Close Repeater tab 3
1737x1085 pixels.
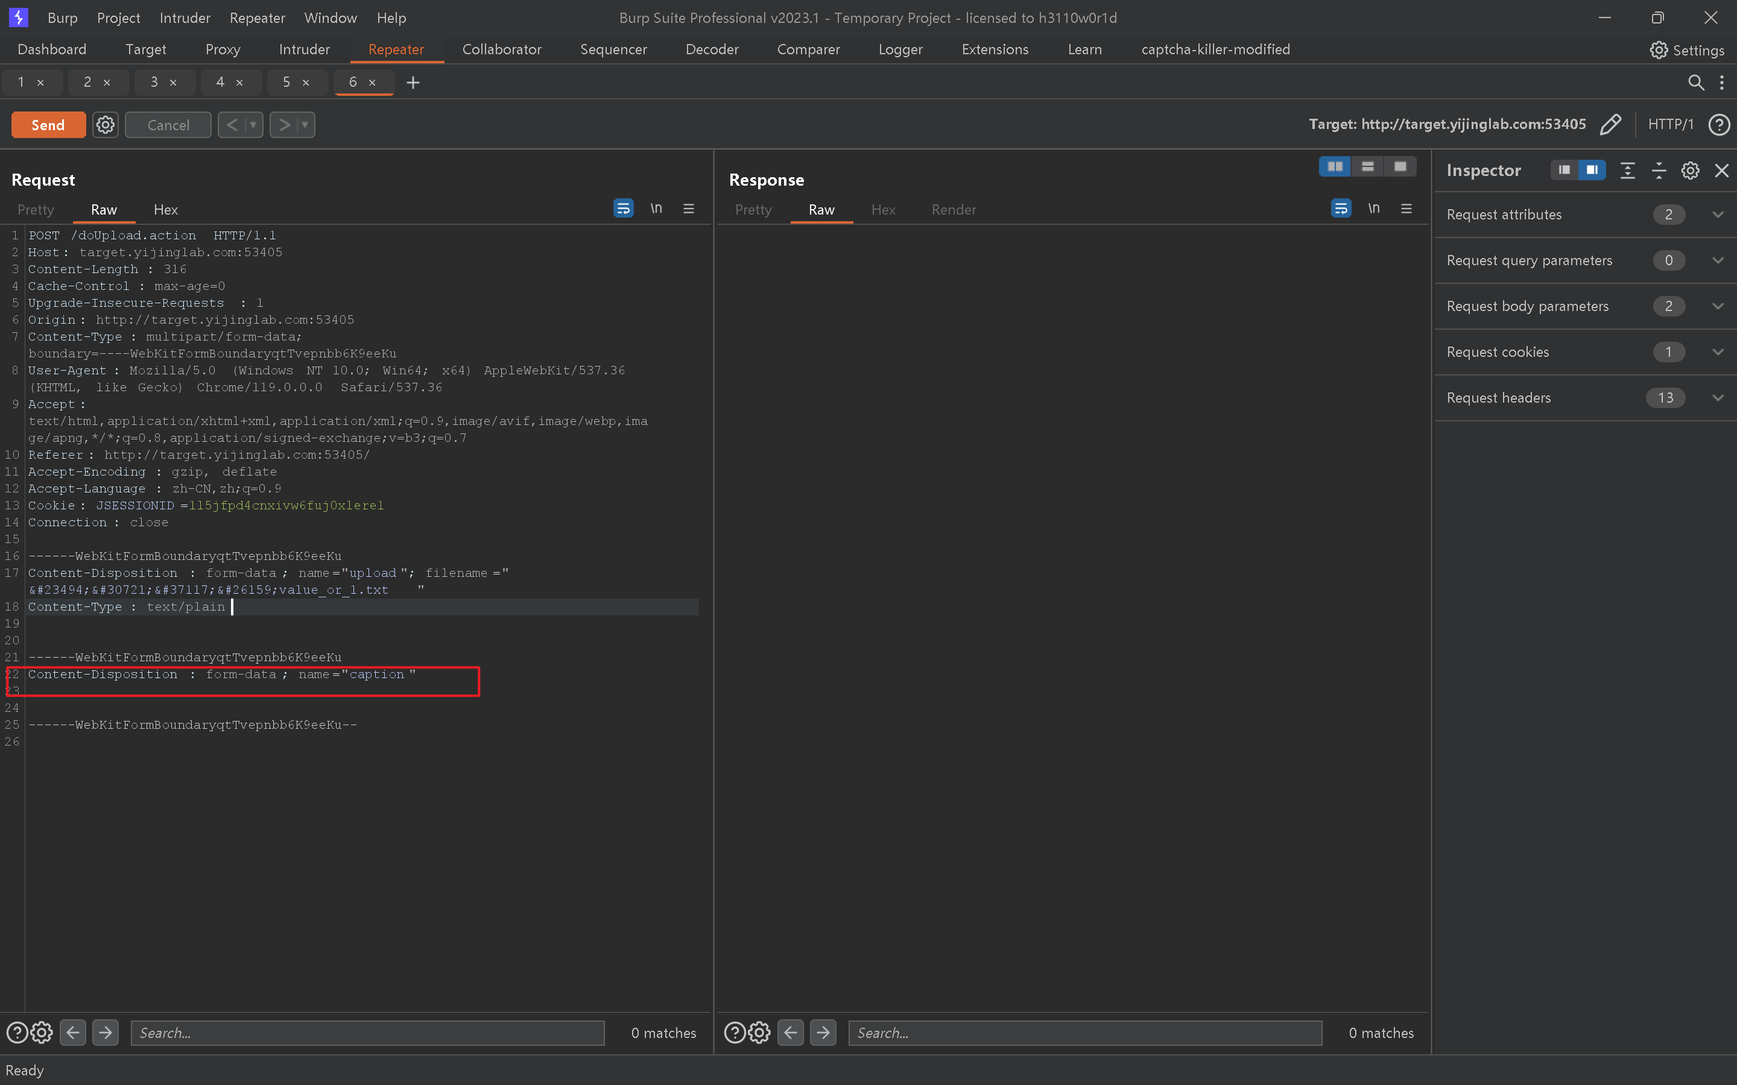(173, 83)
